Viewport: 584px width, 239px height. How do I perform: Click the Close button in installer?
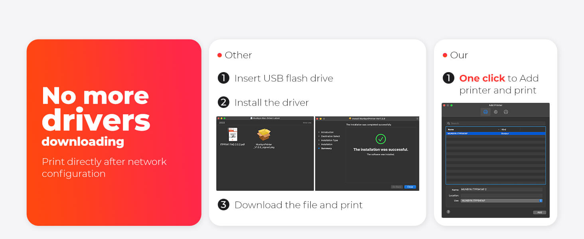point(410,187)
